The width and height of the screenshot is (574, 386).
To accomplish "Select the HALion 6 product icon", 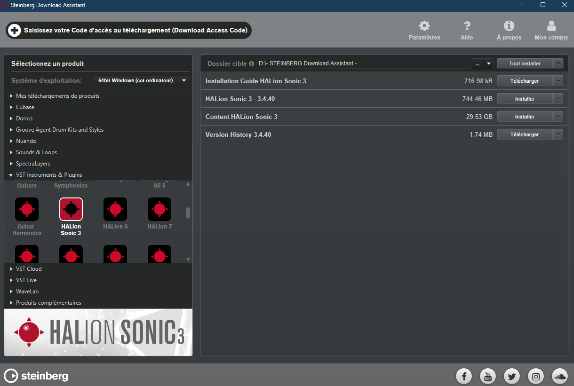I will pos(115,209).
